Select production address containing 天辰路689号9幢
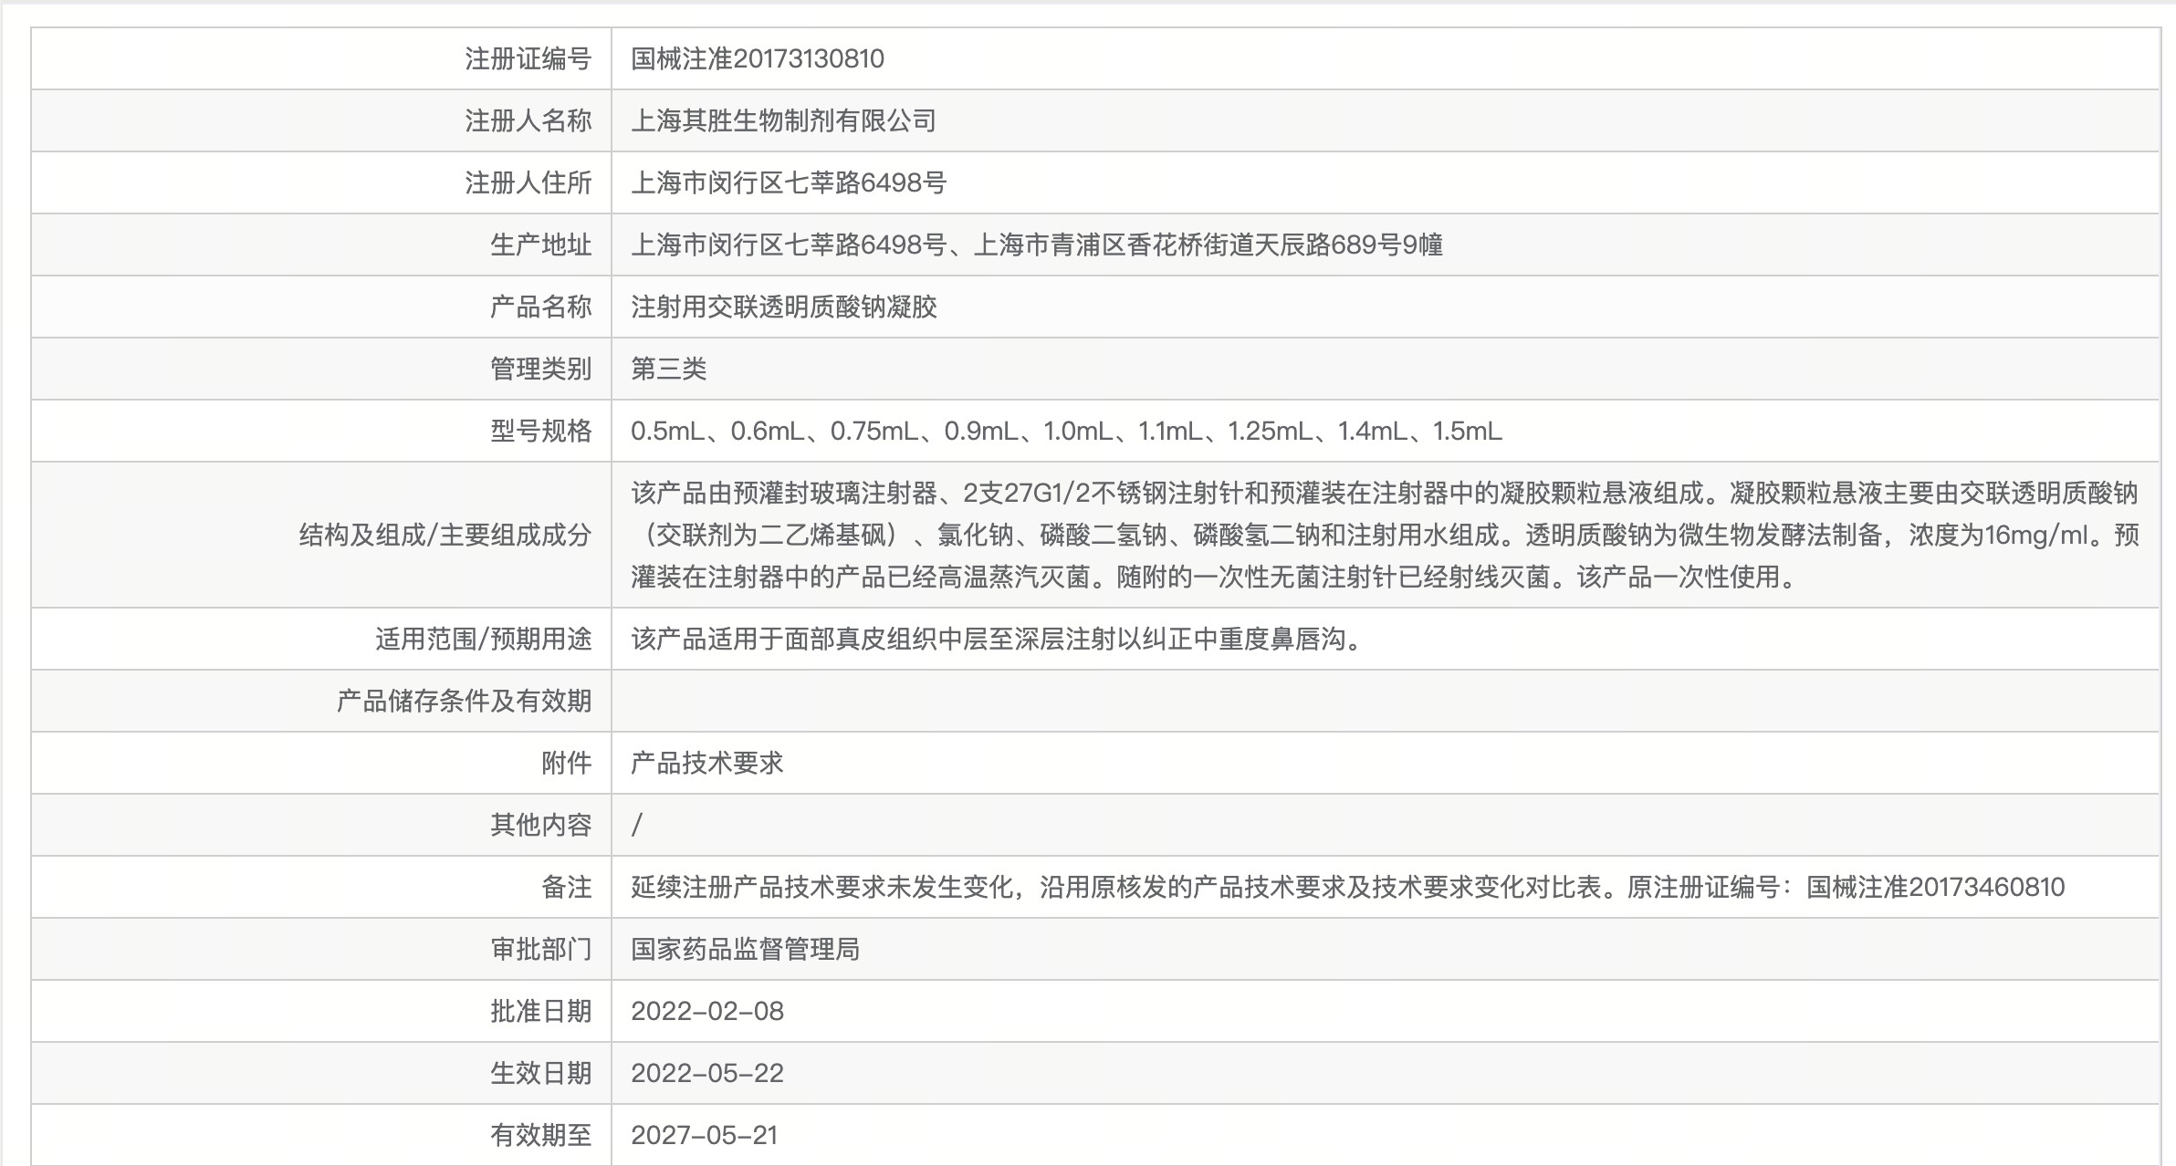This screenshot has width=2176, height=1166. point(1037,245)
